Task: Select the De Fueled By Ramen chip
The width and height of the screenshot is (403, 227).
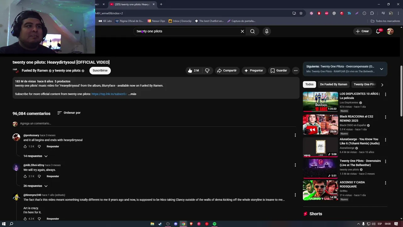Action: pos(333,84)
